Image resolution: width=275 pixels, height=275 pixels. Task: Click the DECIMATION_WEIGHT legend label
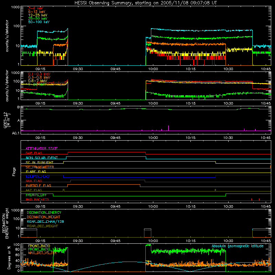[x=44, y=217]
